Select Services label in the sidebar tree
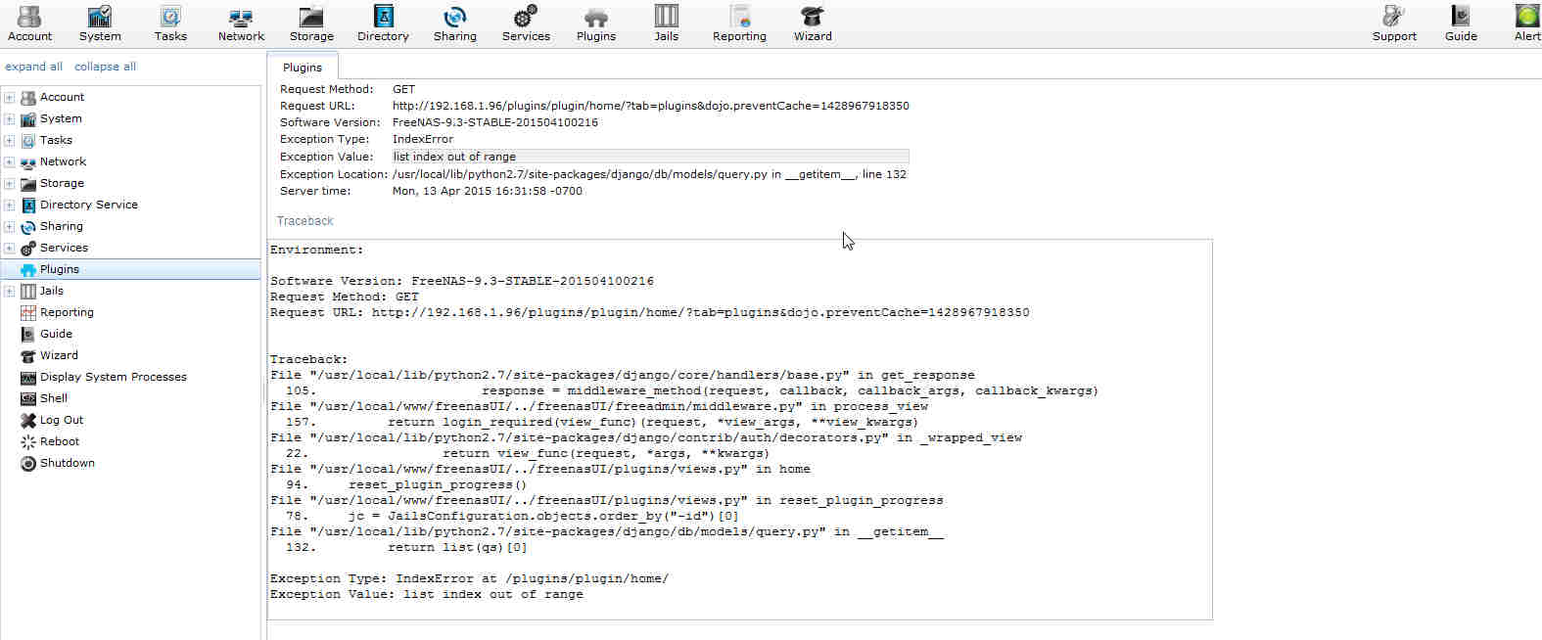1542x640 pixels. (x=64, y=248)
